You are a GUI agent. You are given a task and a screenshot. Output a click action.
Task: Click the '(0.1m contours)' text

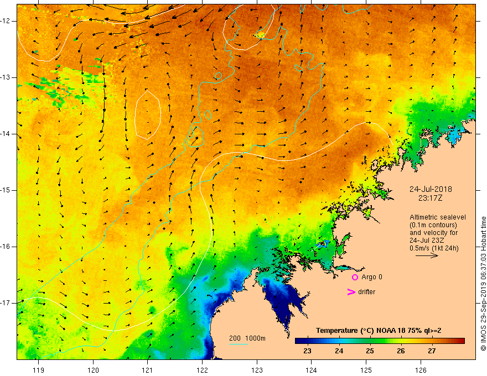click(x=433, y=225)
